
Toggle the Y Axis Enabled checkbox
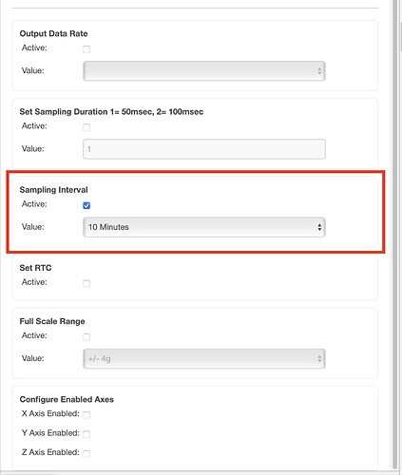click(86, 434)
